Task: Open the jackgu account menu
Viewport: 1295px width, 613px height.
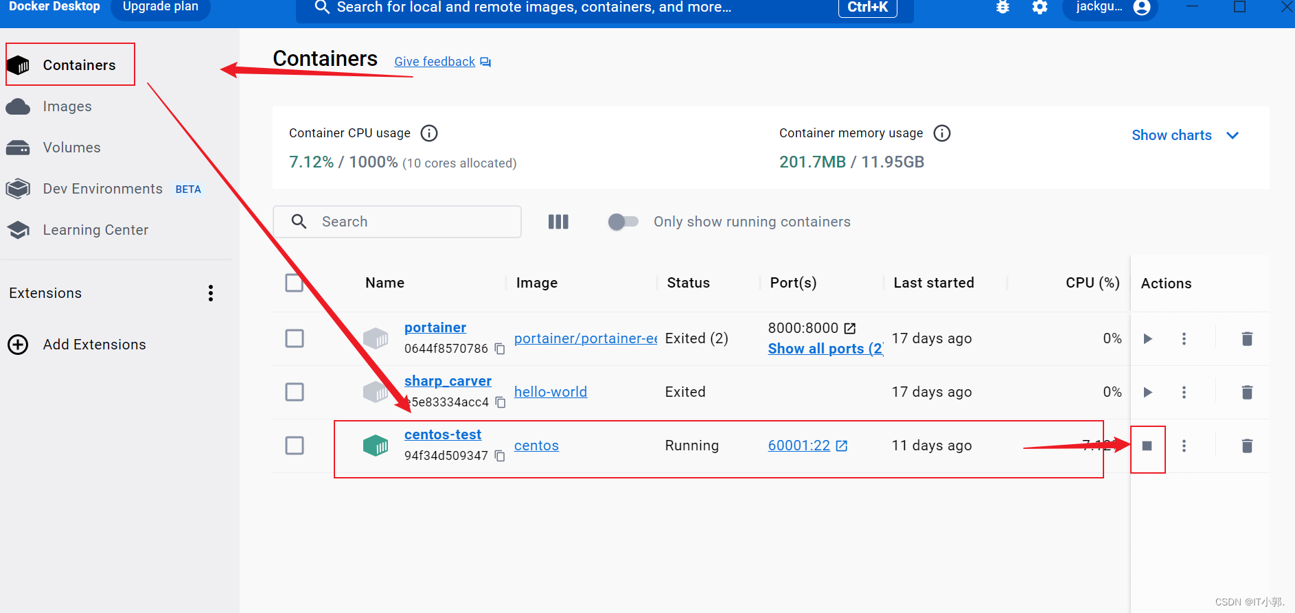Action: pos(1110,8)
